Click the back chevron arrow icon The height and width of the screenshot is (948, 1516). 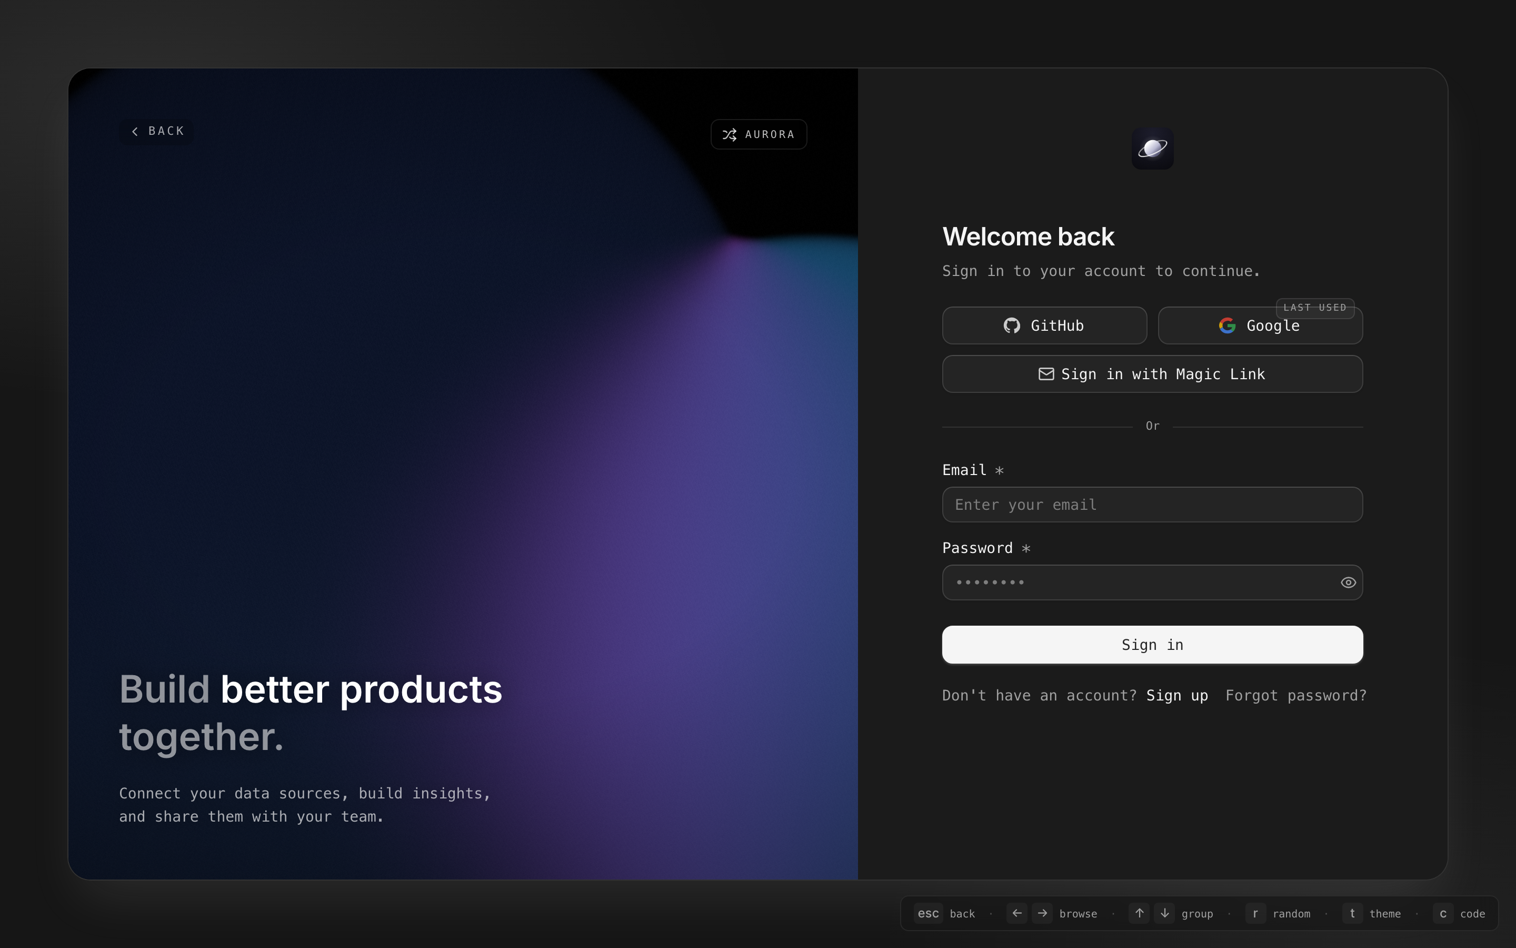(x=135, y=132)
